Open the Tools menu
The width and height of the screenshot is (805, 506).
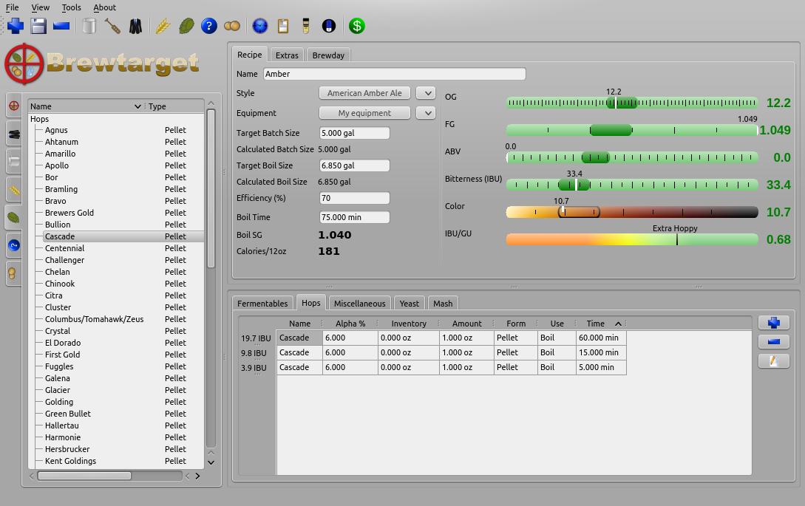72,7
